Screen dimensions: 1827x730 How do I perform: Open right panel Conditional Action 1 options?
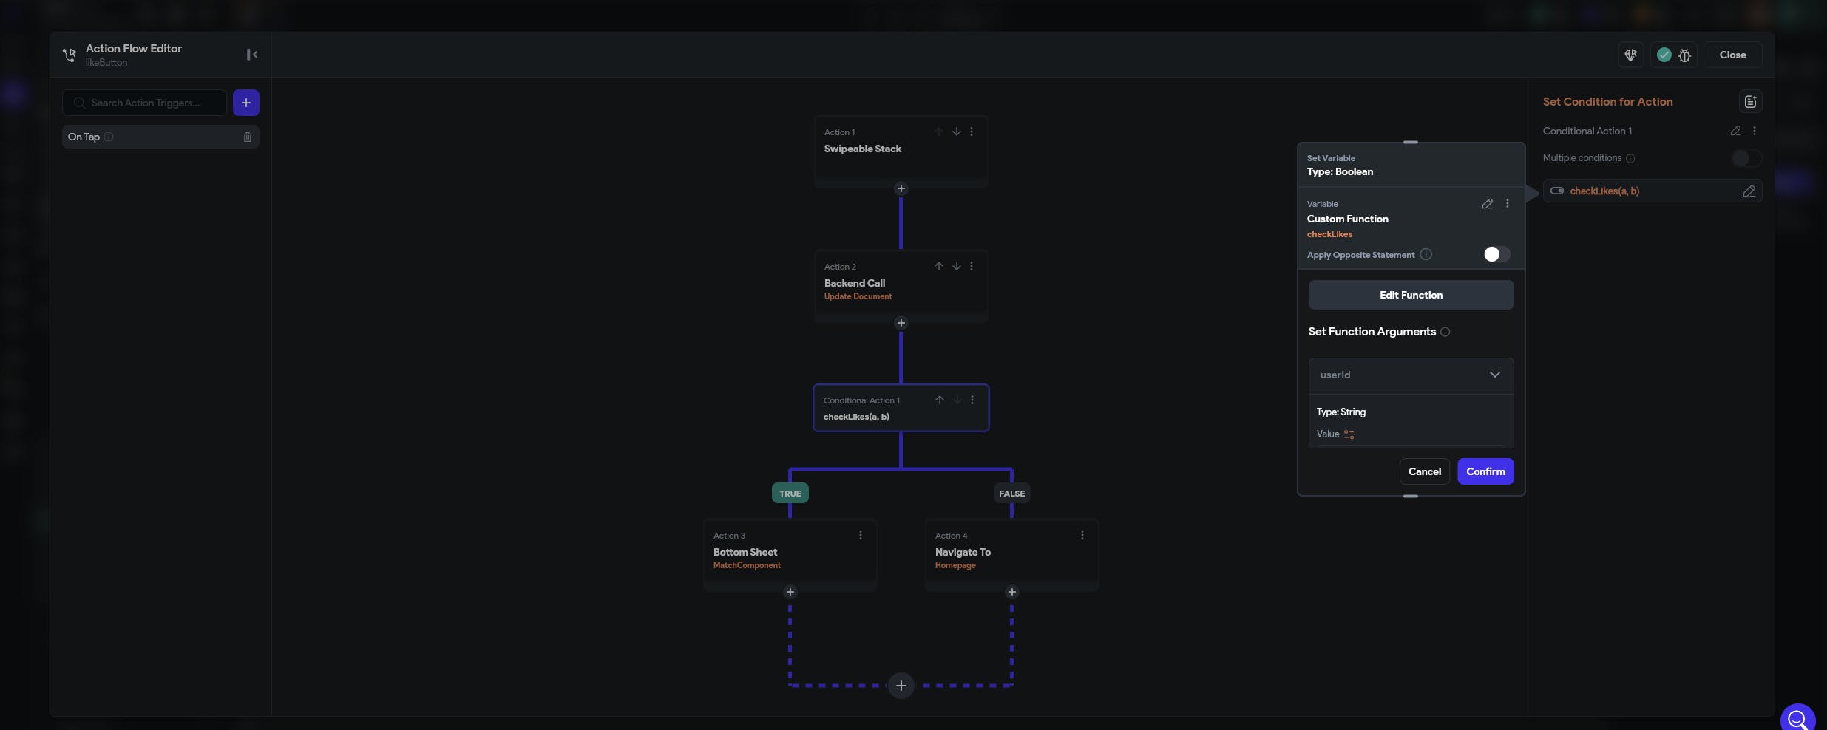[x=1755, y=131]
